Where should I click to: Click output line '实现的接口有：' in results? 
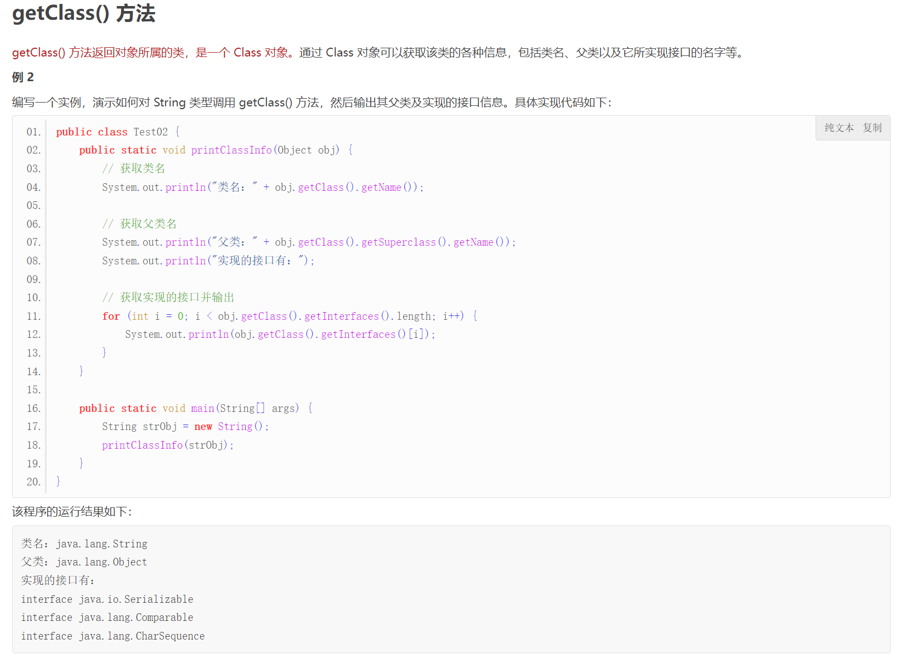click(x=59, y=580)
